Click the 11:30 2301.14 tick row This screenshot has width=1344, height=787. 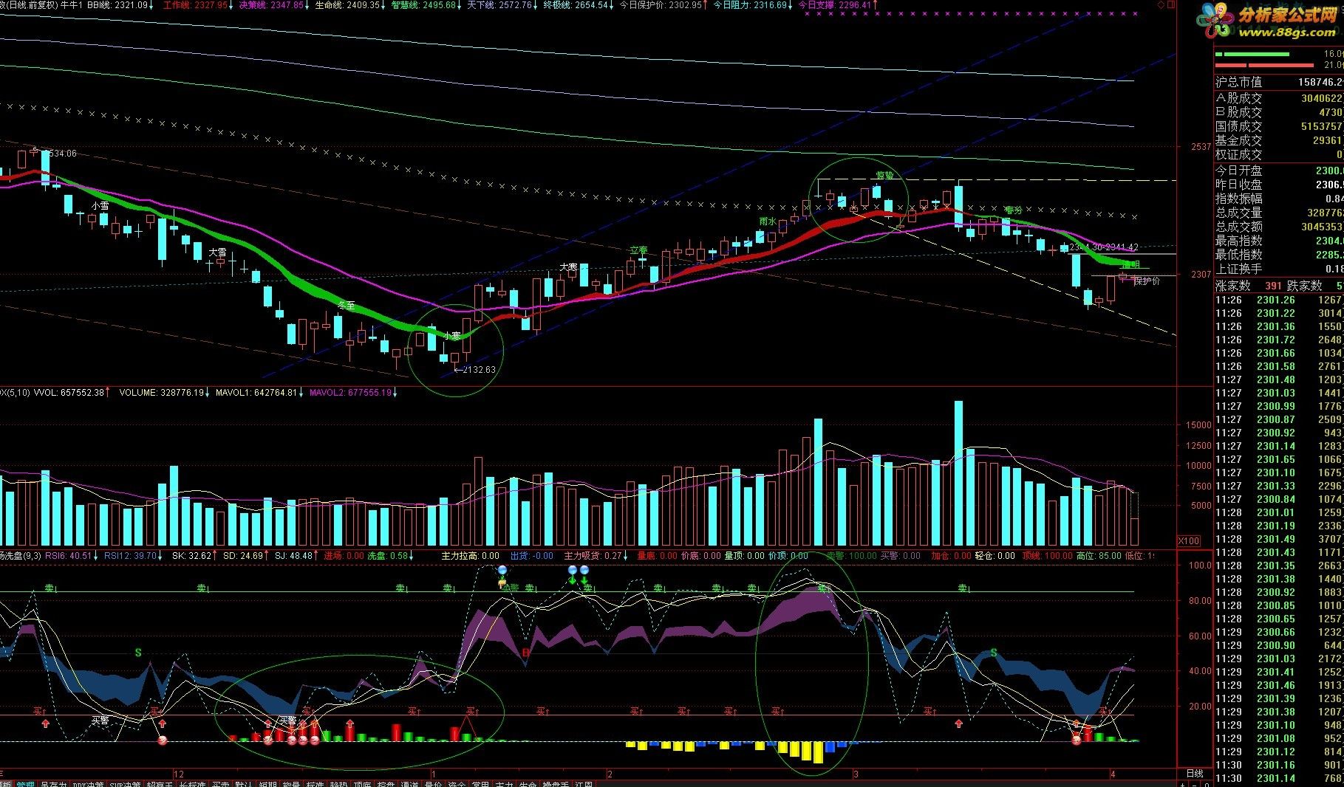[1279, 778]
